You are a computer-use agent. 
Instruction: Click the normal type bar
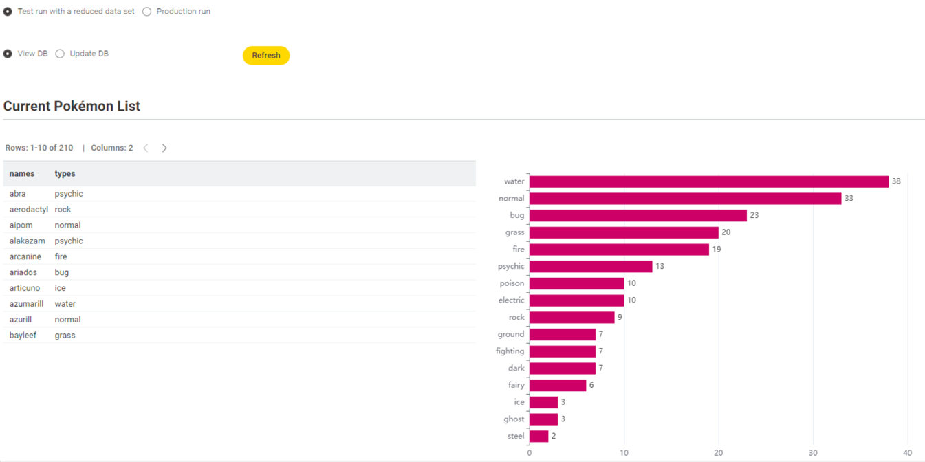685,199
